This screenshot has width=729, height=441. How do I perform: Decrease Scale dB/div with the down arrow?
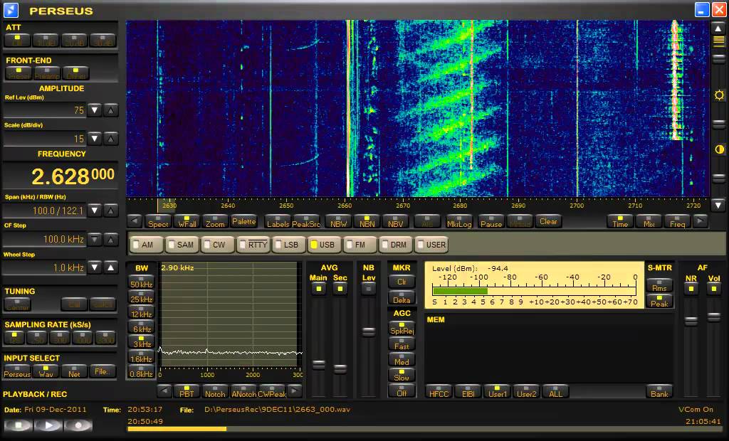click(x=95, y=139)
